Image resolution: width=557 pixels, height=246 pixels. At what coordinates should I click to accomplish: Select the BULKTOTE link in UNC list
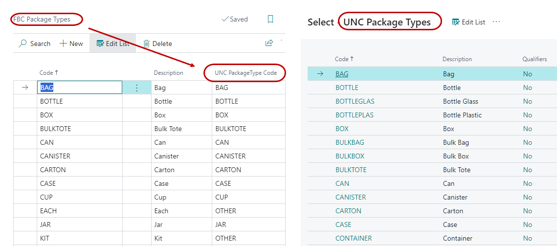tap(351, 170)
